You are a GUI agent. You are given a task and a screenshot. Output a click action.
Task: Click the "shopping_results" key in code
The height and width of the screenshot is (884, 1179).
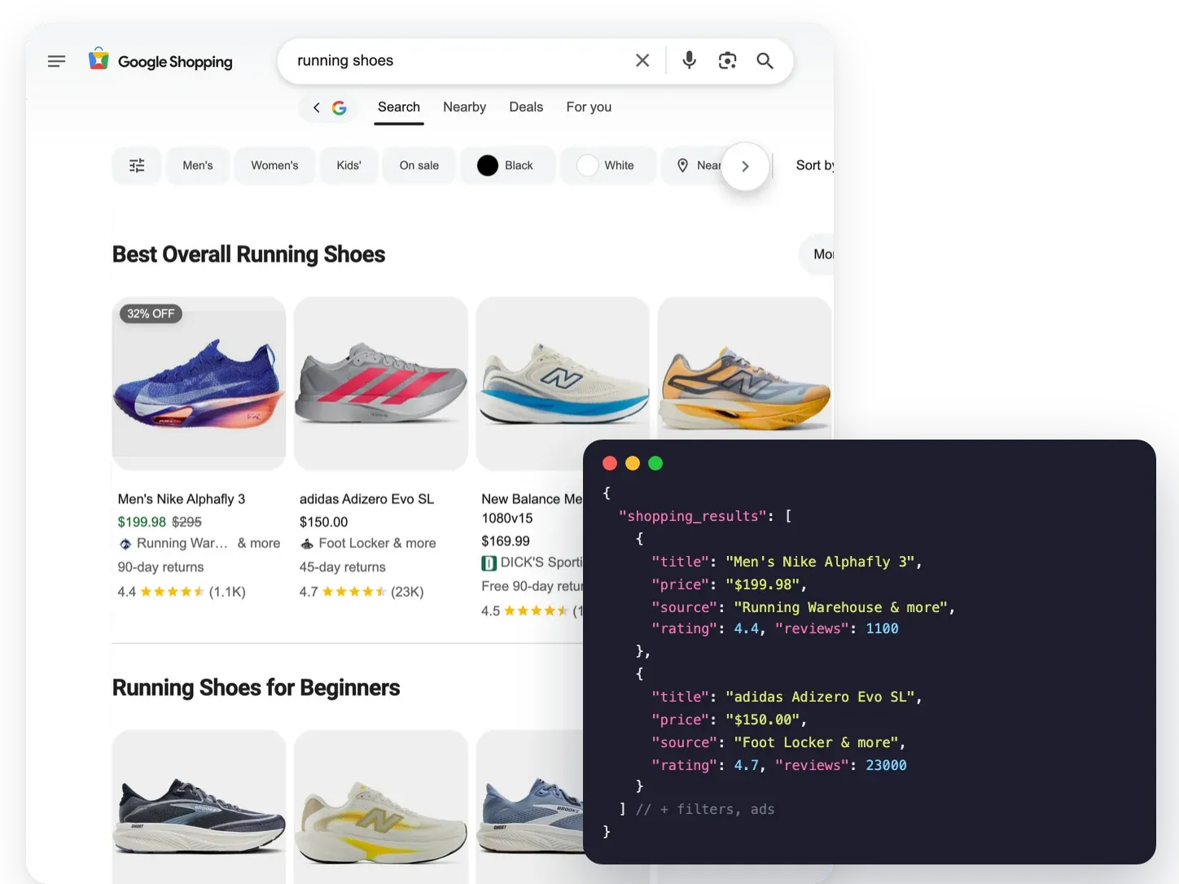(693, 516)
